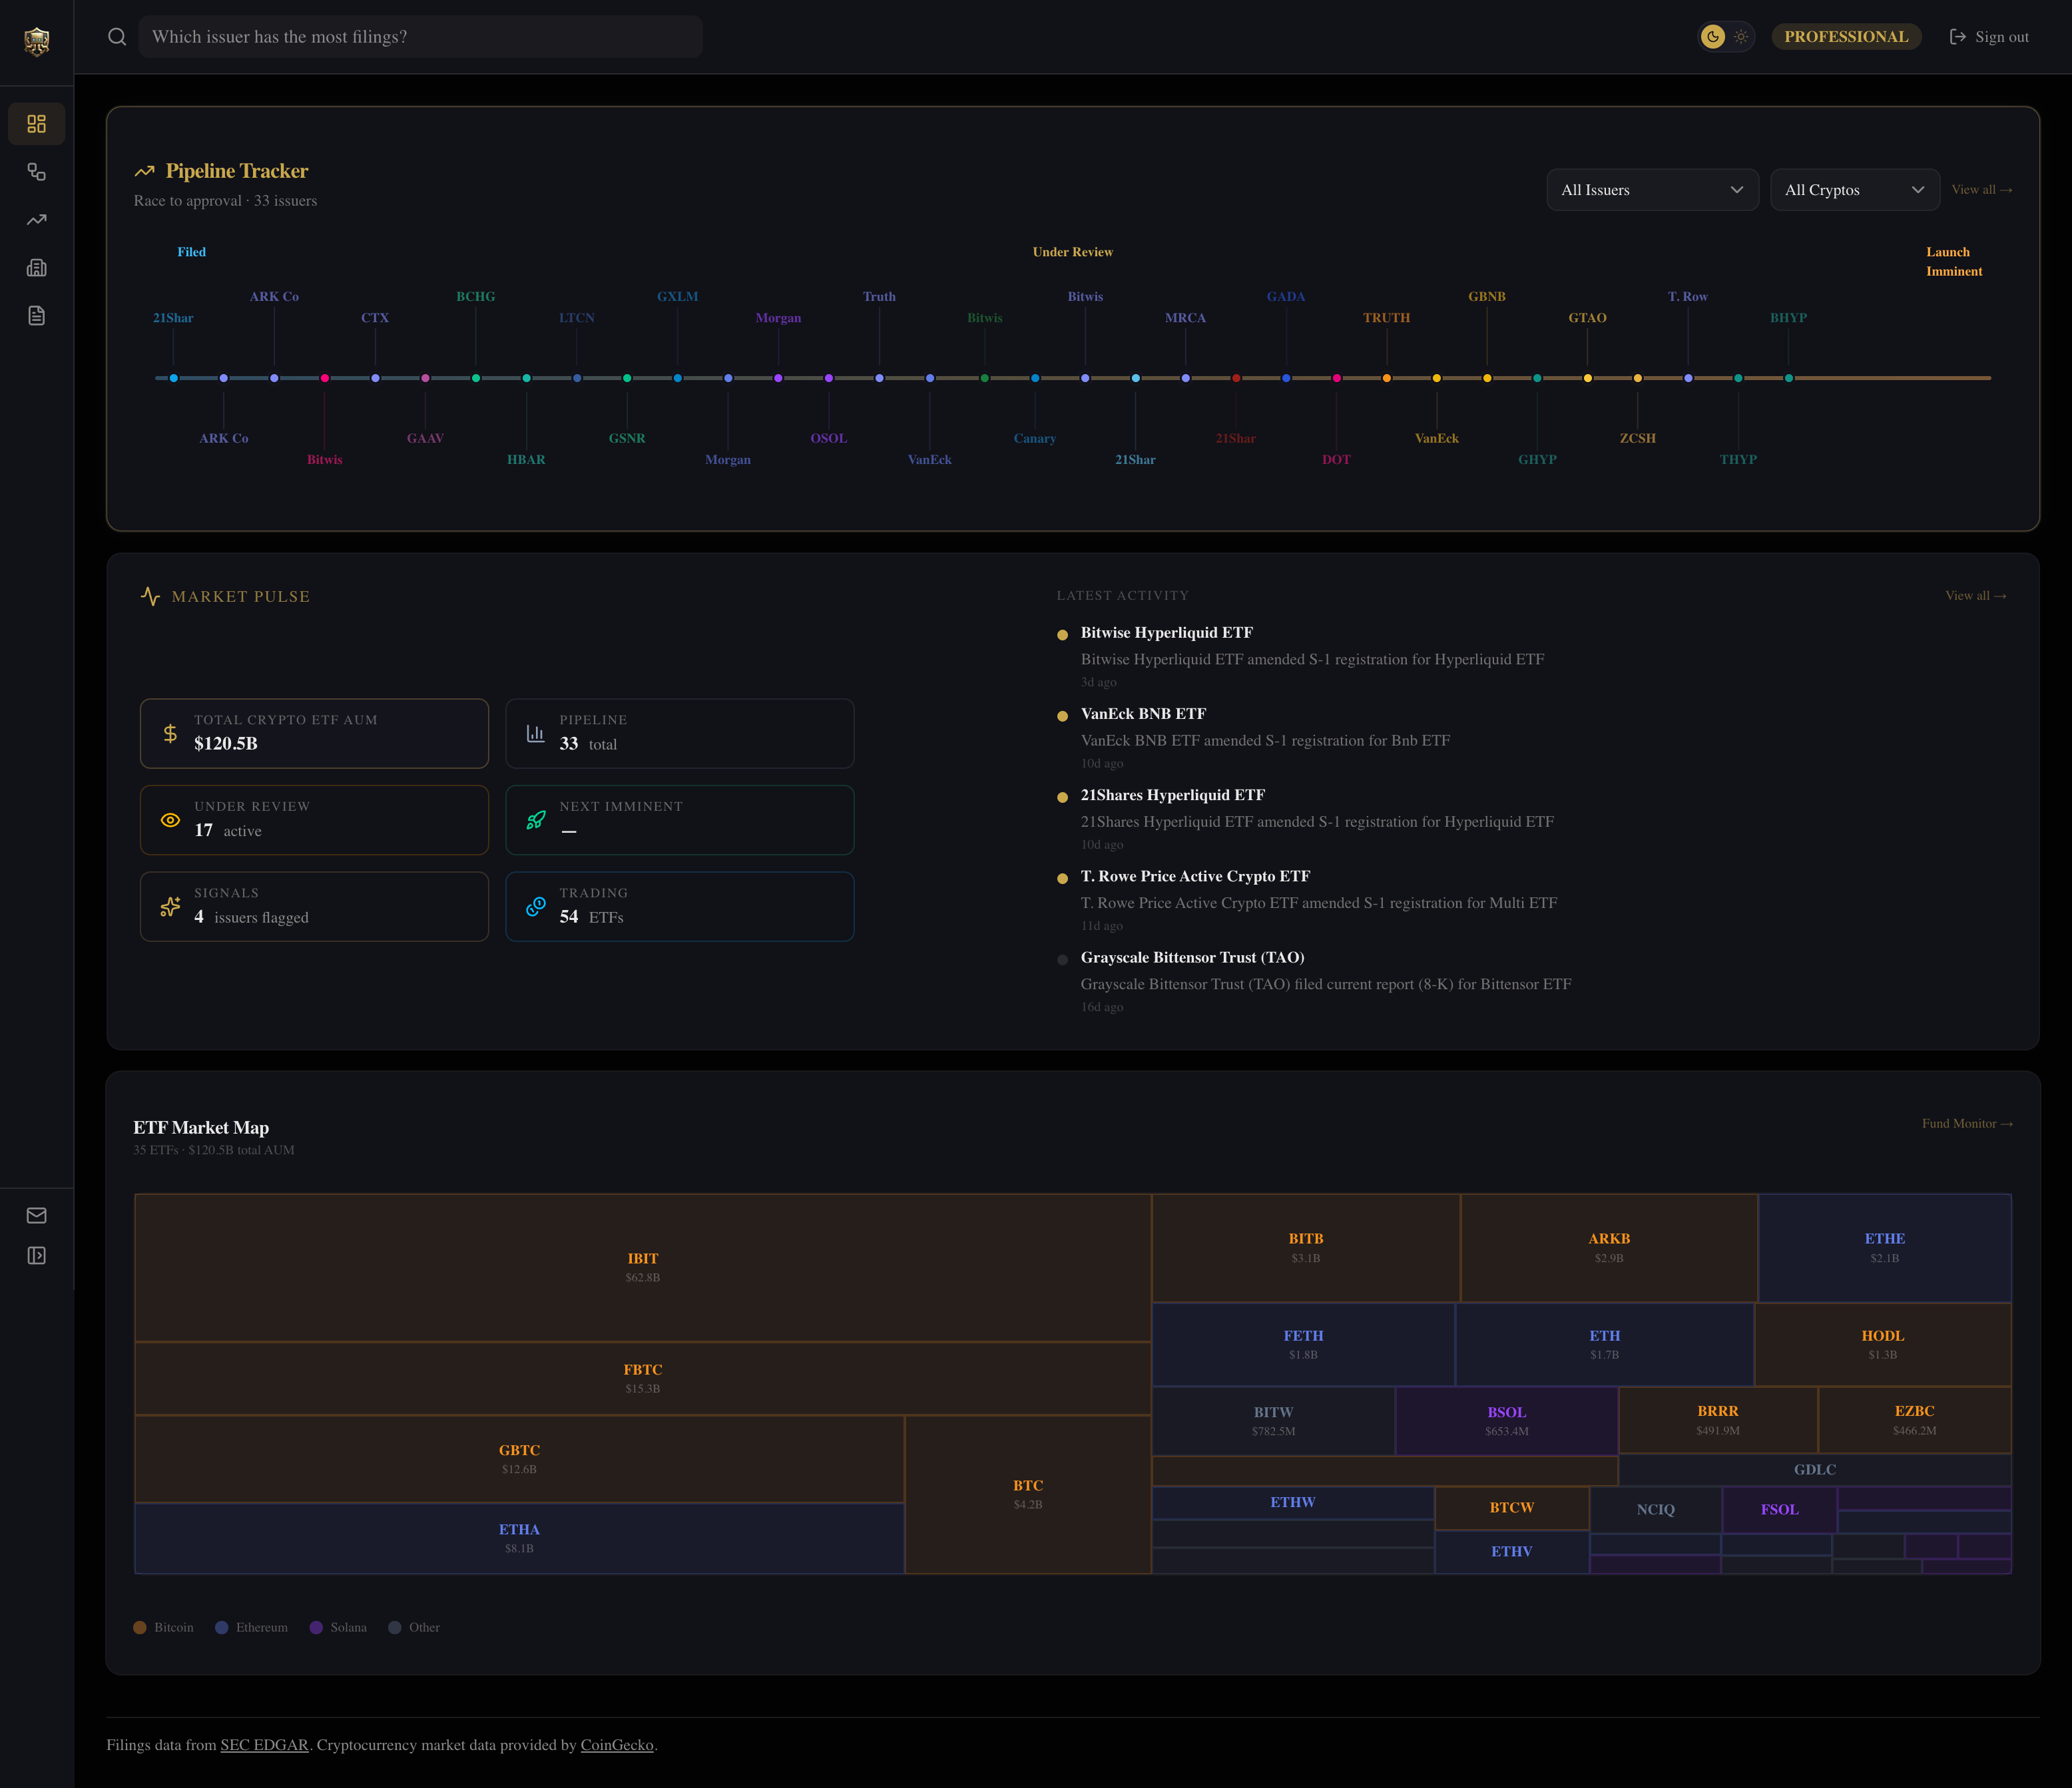Open the pipeline flow icon in the sidebar
The width and height of the screenshot is (2072, 1788).
point(37,172)
